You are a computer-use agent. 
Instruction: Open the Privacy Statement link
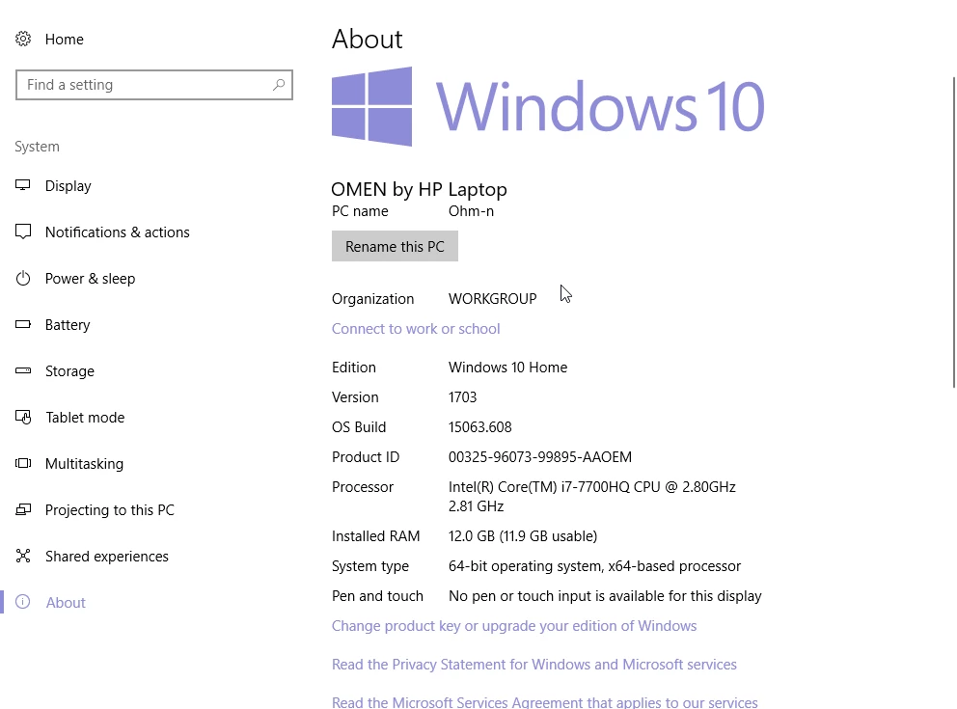tap(534, 664)
